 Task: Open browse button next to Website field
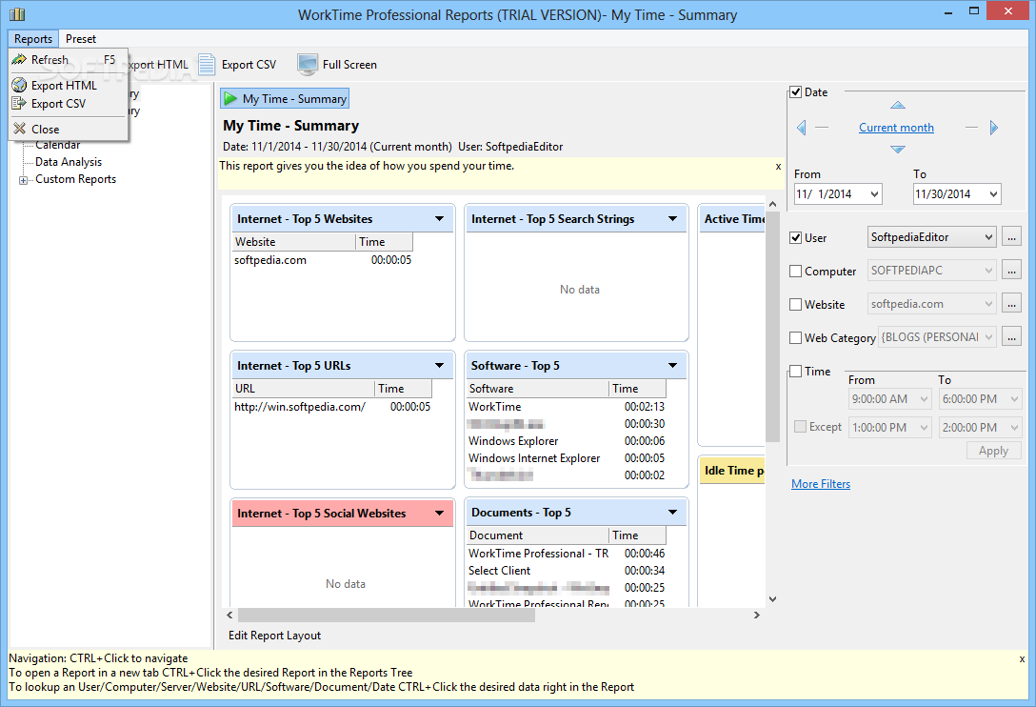(x=1011, y=304)
